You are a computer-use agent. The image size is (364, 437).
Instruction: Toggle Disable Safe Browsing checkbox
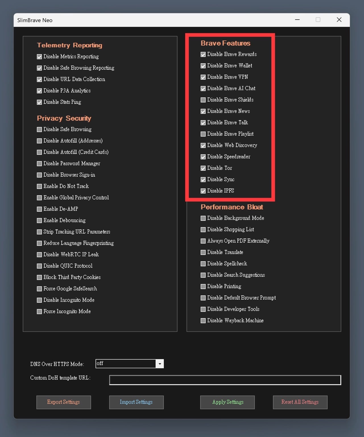coord(40,129)
